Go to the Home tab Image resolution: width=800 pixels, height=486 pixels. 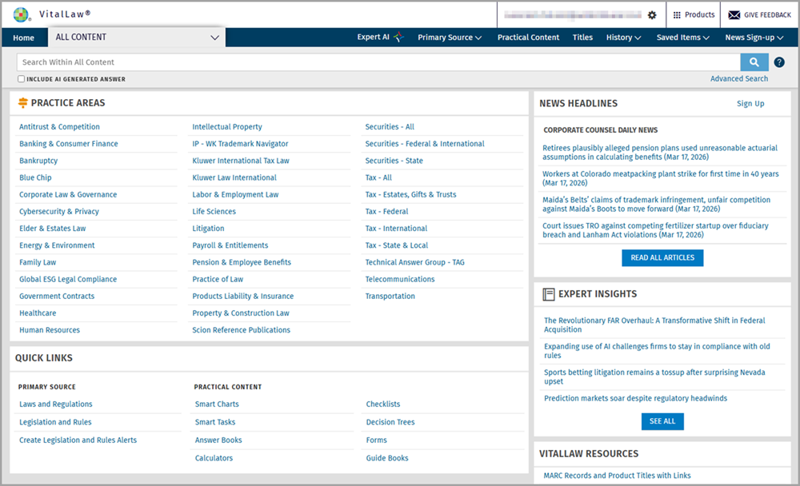coord(23,38)
